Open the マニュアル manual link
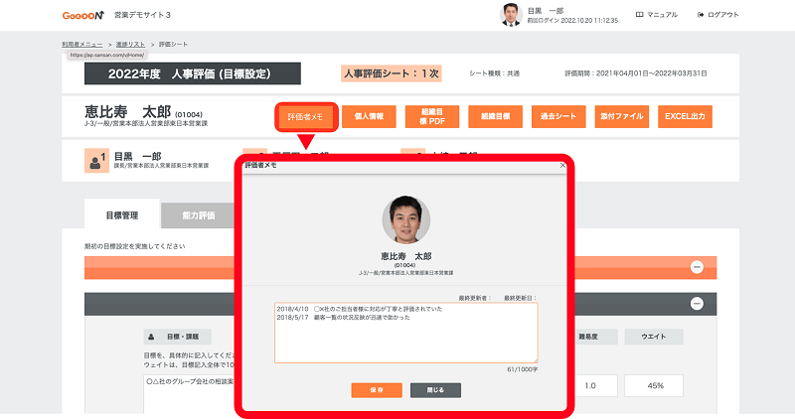Screen dimensions: 795x419 657,15
